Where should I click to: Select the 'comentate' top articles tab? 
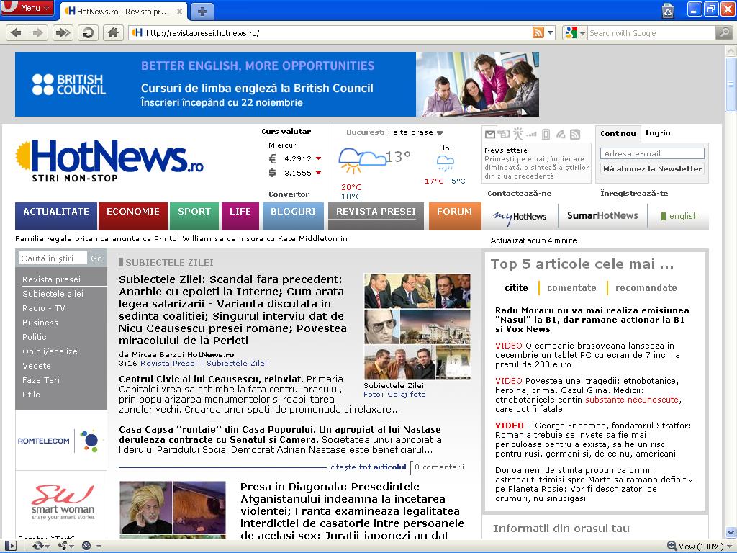(571, 287)
